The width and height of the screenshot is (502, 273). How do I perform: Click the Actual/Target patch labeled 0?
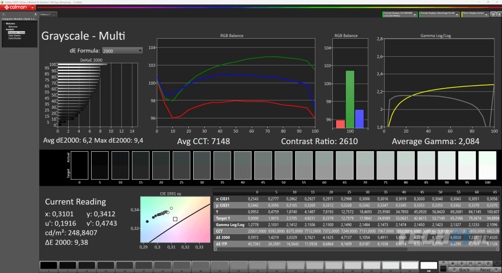point(80,165)
